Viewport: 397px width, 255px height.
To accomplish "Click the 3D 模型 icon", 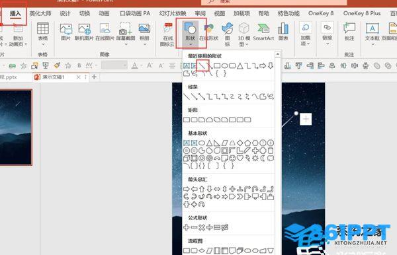I will click(243, 34).
